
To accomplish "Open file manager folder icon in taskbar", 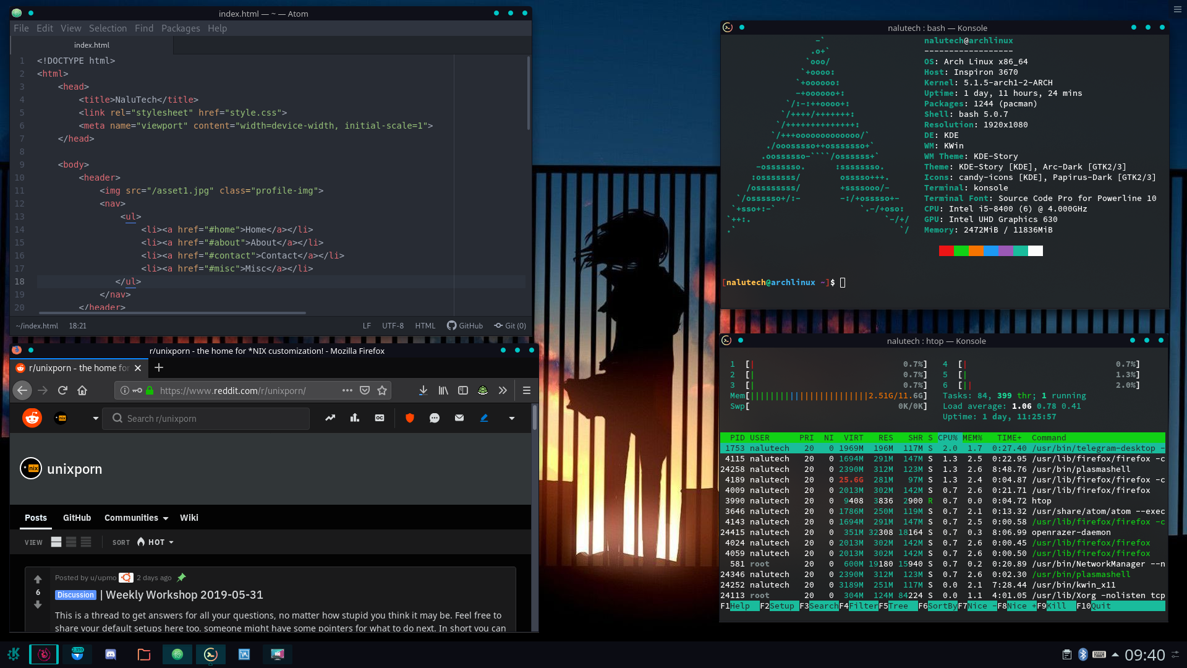I will point(144,654).
